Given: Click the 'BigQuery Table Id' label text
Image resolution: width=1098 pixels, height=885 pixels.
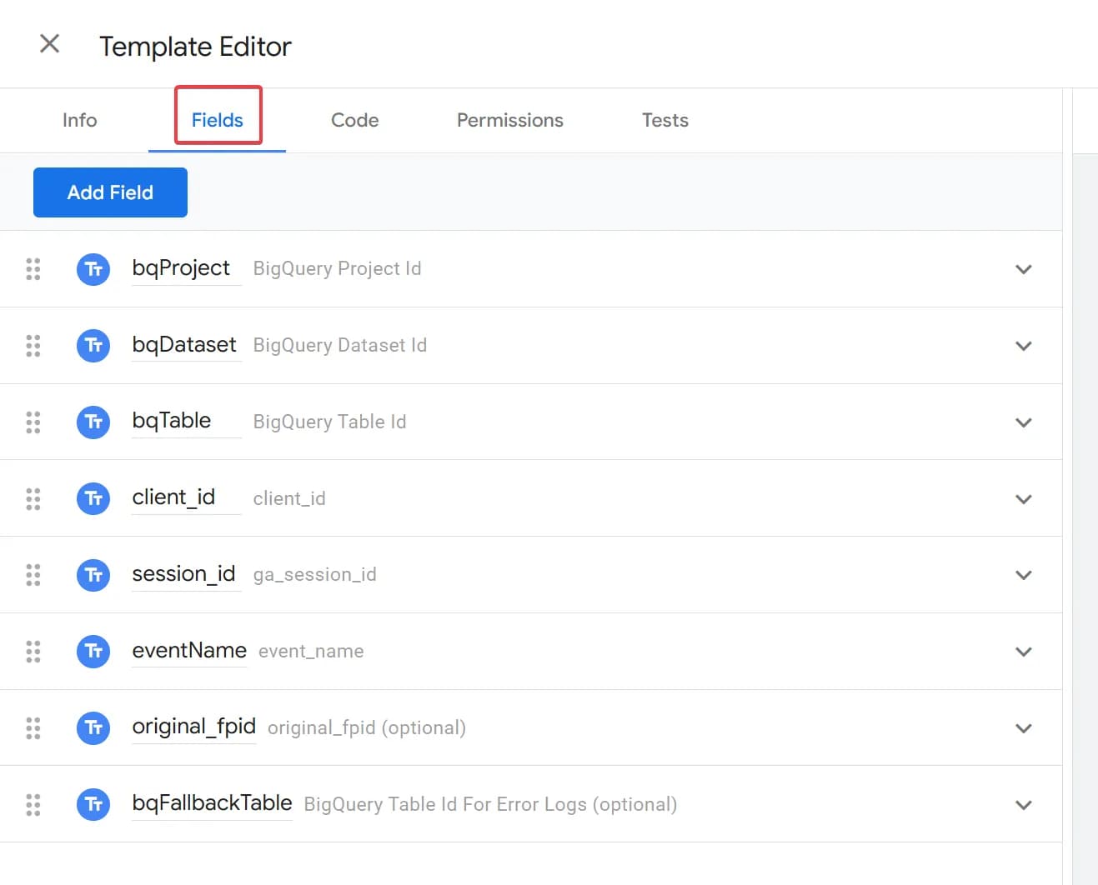Looking at the screenshot, I should (x=329, y=422).
